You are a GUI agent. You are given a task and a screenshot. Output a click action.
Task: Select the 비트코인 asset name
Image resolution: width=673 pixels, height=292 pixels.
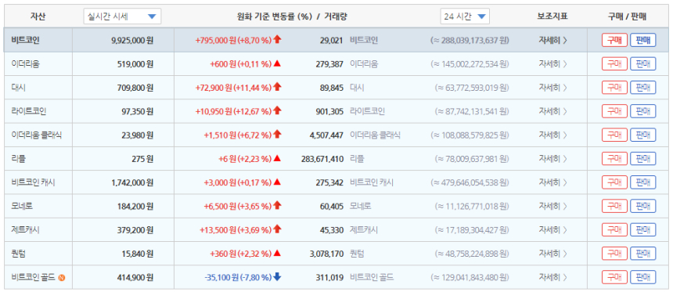[x=25, y=41]
